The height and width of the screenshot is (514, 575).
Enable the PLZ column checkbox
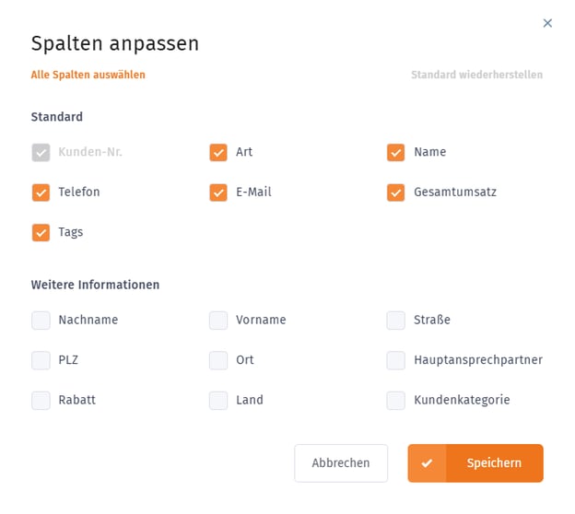click(41, 360)
